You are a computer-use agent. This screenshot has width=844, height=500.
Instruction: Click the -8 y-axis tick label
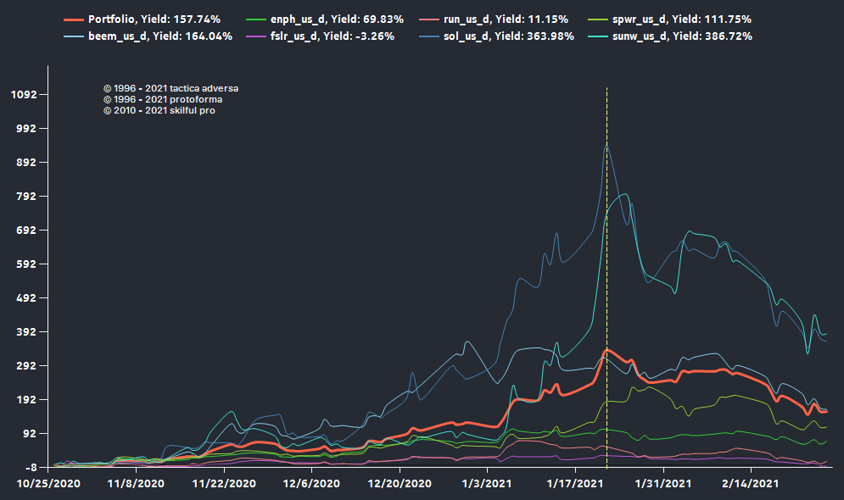coord(29,467)
